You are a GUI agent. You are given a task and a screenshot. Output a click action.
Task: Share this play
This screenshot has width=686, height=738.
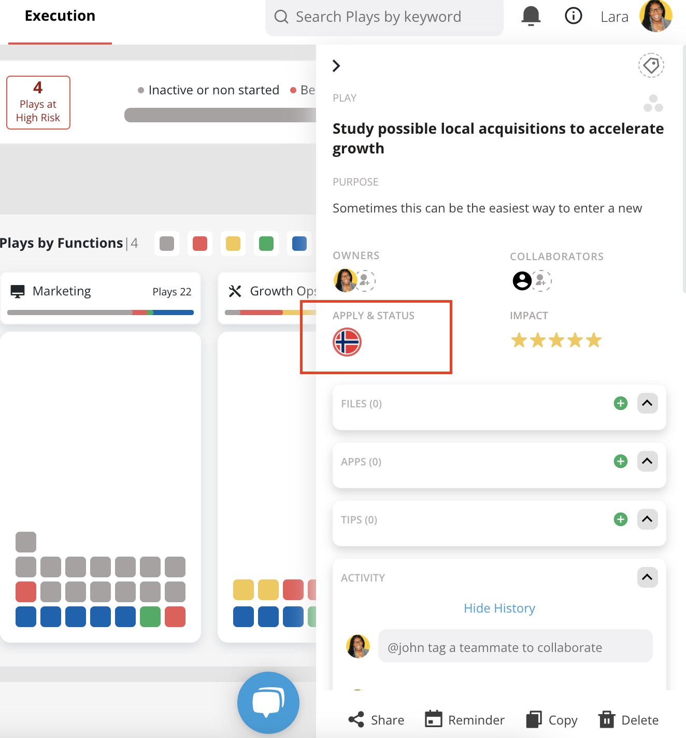pyautogui.click(x=377, y=720)
